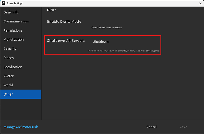Select the Monetization tab

tap(21, 39)
